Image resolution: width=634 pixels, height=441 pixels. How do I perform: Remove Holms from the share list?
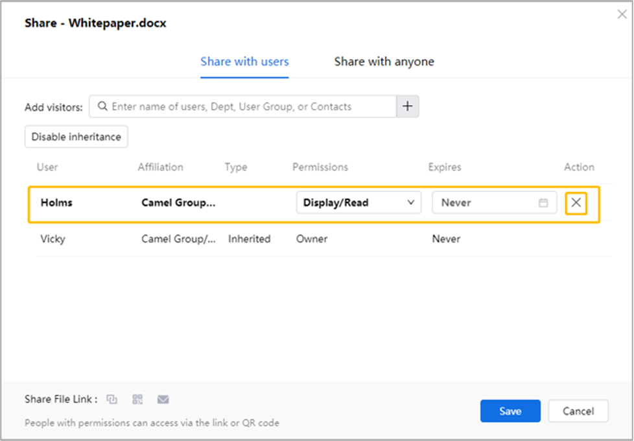(x=576, y=203)
